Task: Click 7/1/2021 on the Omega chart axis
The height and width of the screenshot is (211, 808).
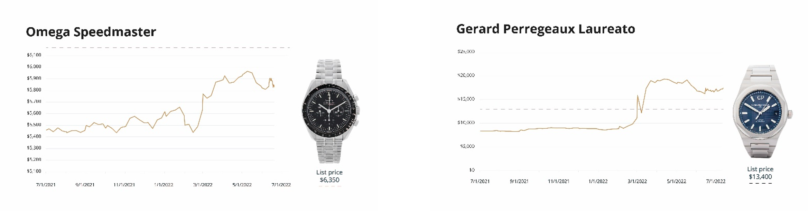Action: (x=46, y=185)
